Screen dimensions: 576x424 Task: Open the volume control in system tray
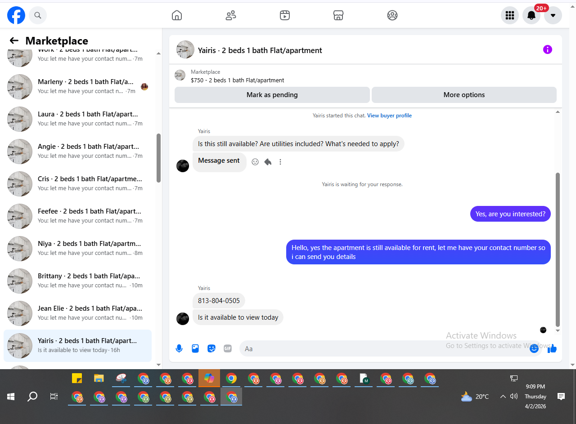514,397
